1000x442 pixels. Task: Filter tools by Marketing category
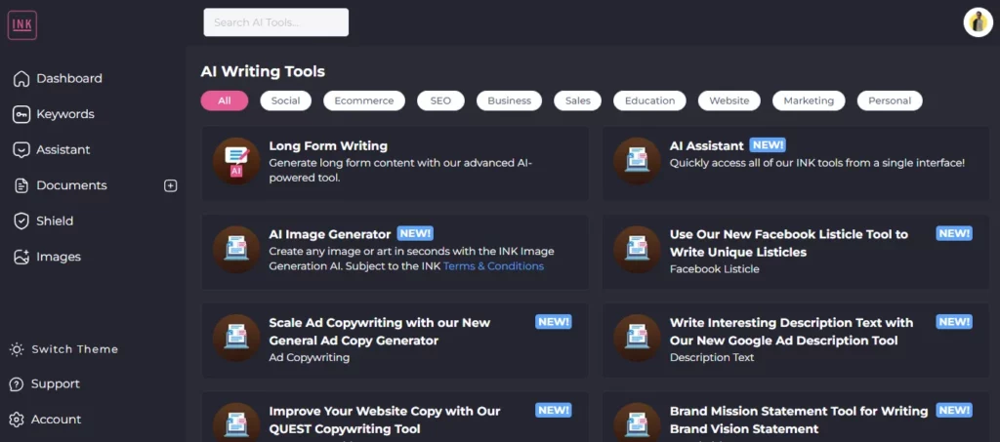point(809,100)
